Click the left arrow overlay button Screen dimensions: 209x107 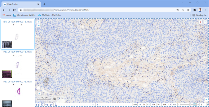[39, 88]
